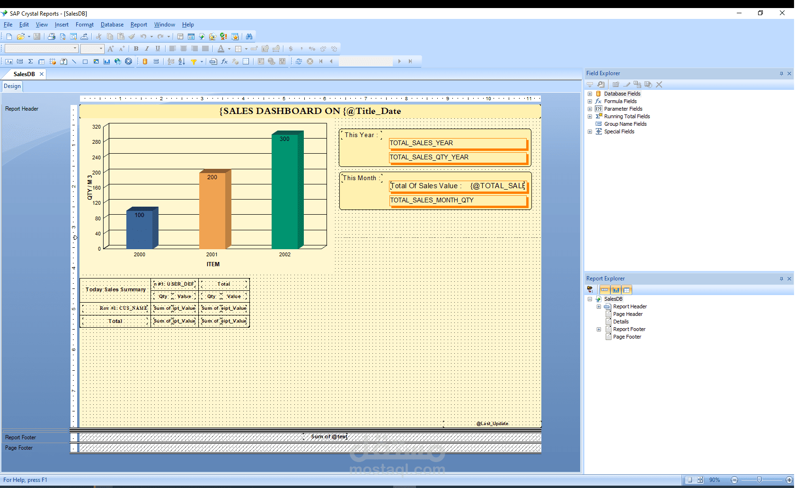This screenshot has height=488, width=795.
Task: Click the Insert Picture icon
Action: [96, 61]
